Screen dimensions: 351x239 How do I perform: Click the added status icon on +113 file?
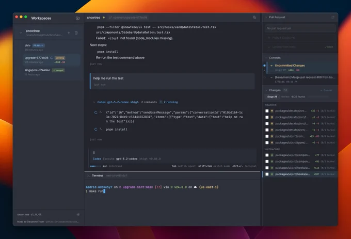272,168
